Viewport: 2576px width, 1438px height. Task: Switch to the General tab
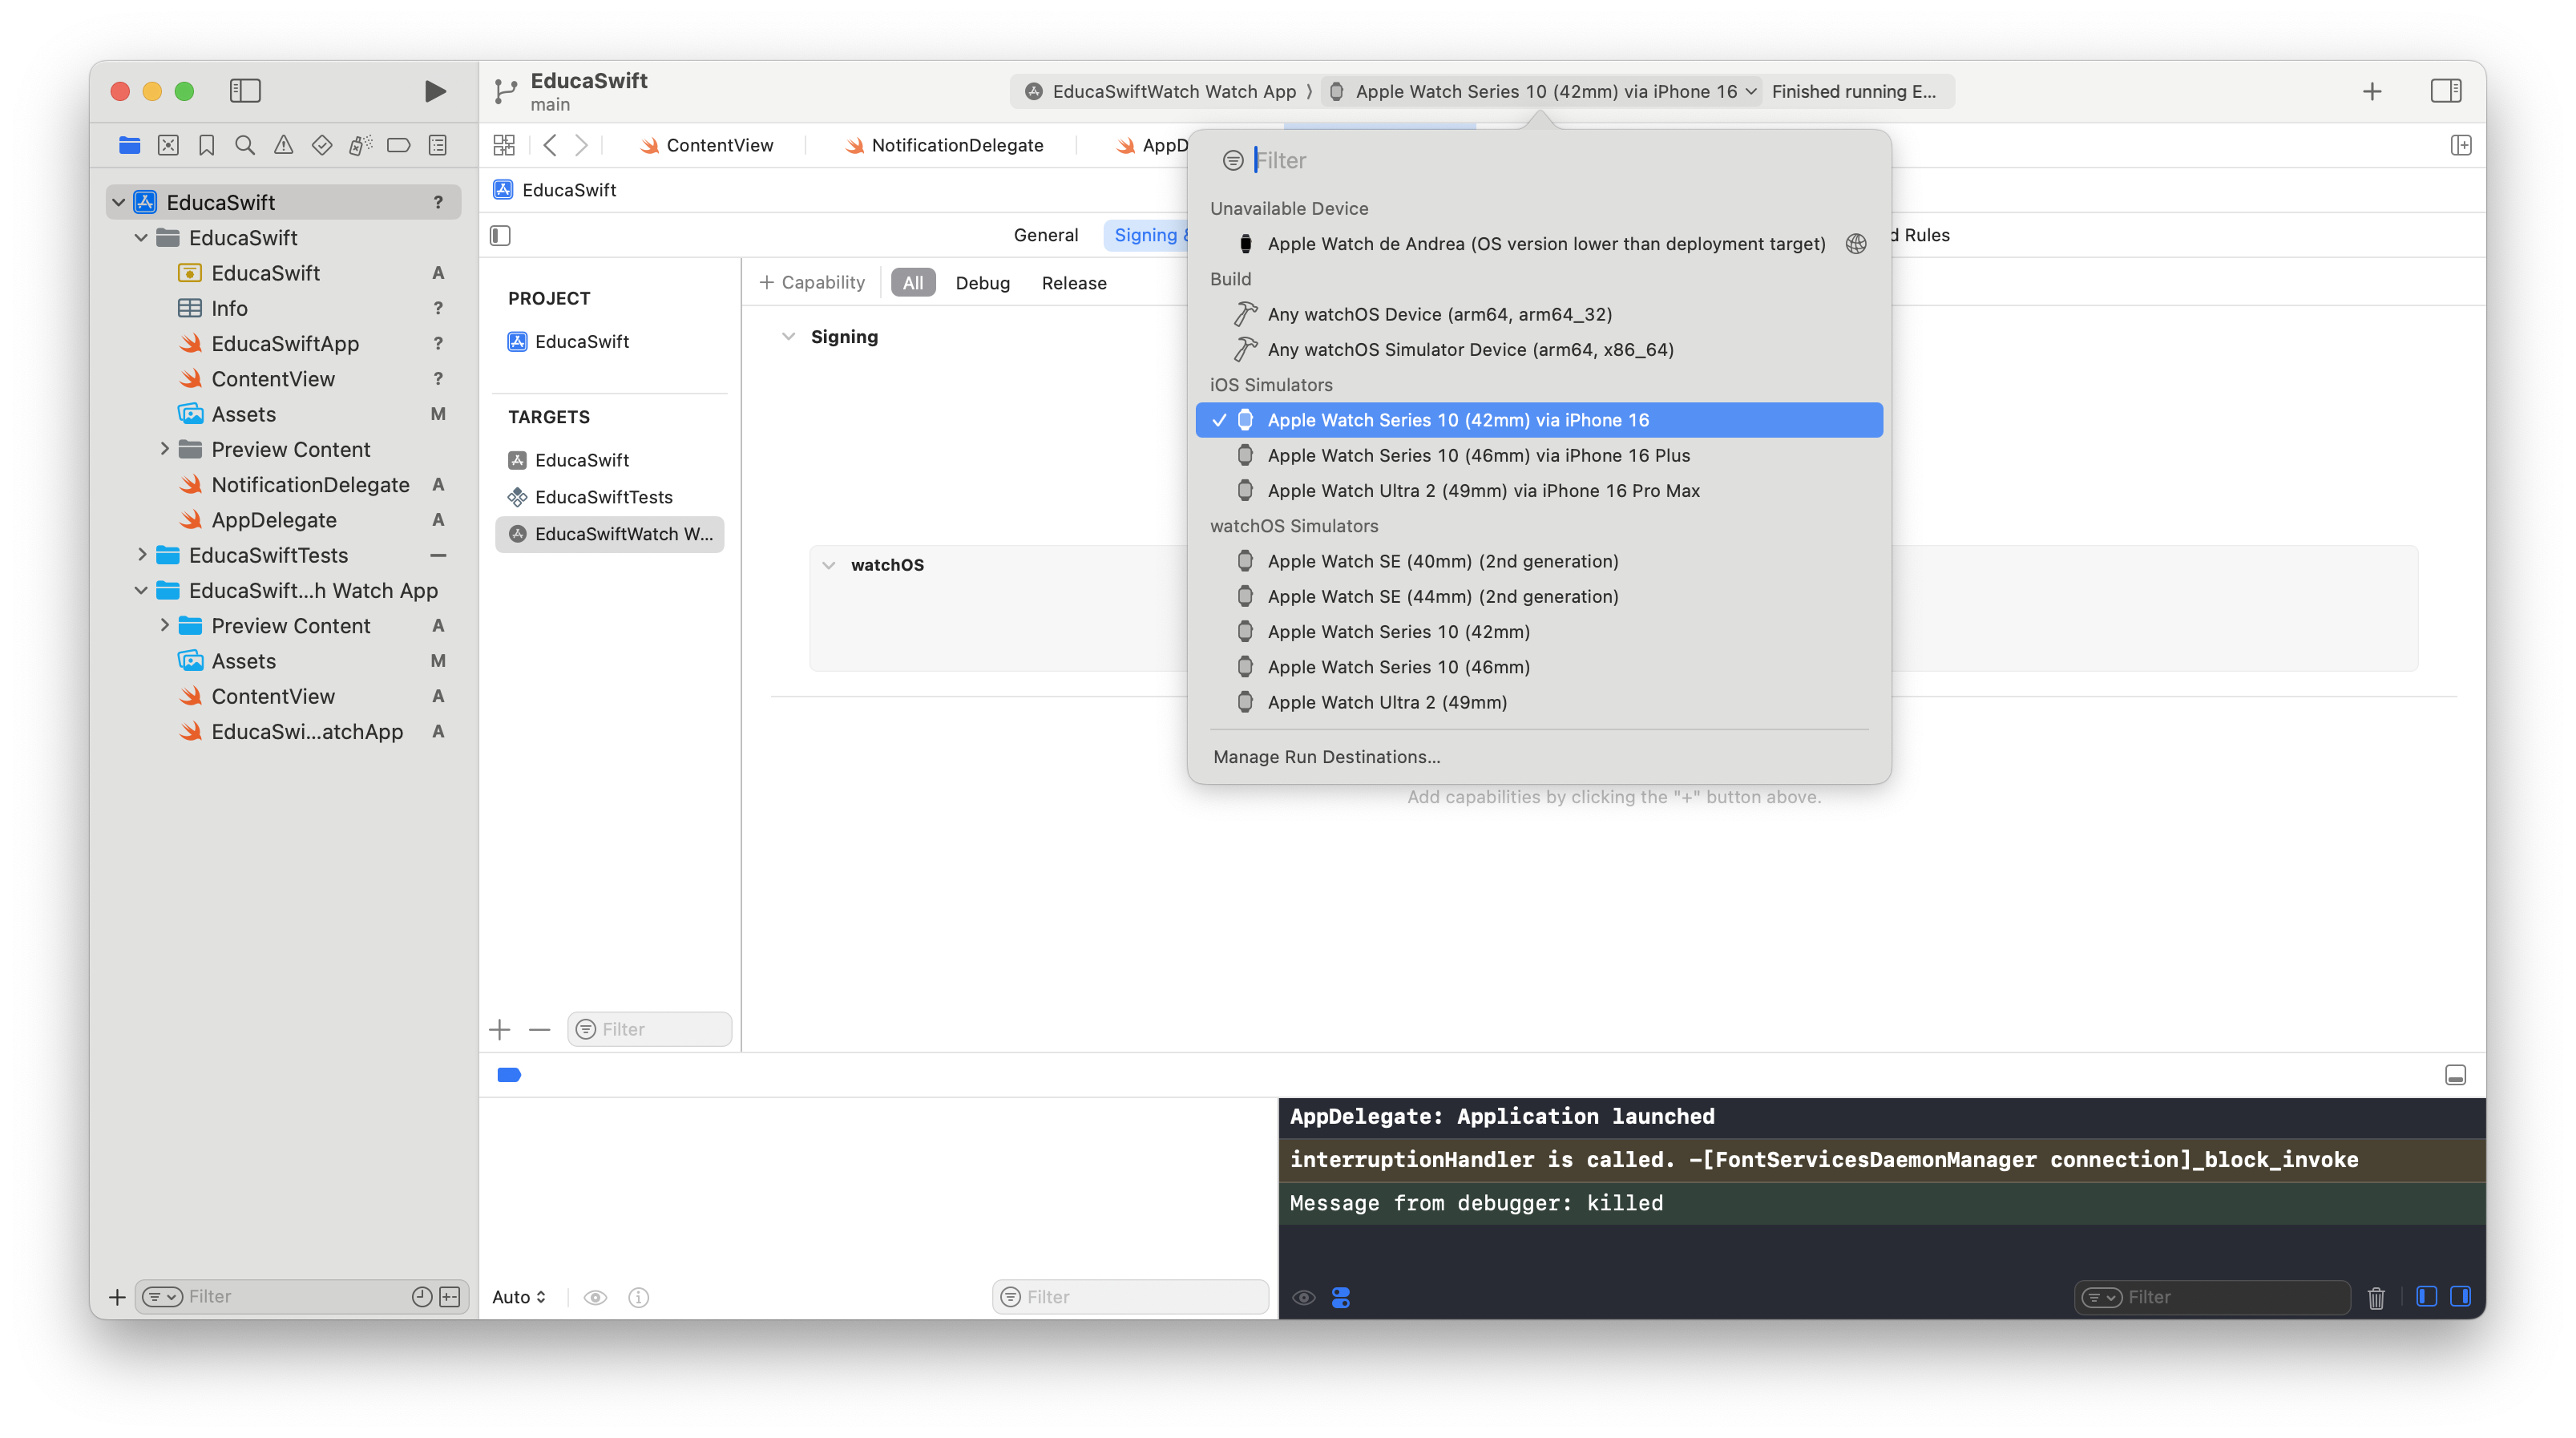1045,235
